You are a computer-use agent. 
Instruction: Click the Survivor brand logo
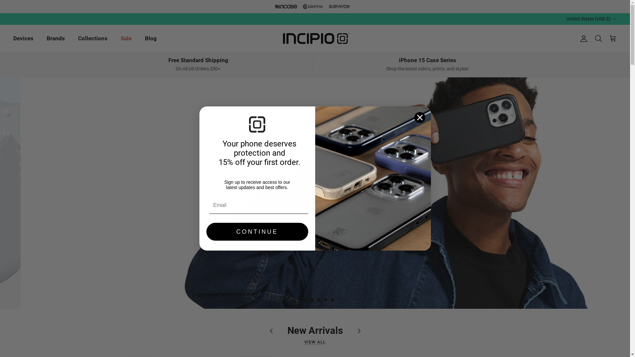point(339,7)
